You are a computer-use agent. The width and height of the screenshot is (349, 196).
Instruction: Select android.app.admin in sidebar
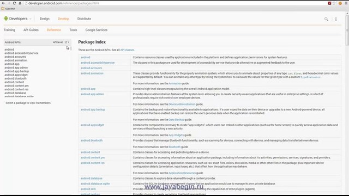point(16,68)
